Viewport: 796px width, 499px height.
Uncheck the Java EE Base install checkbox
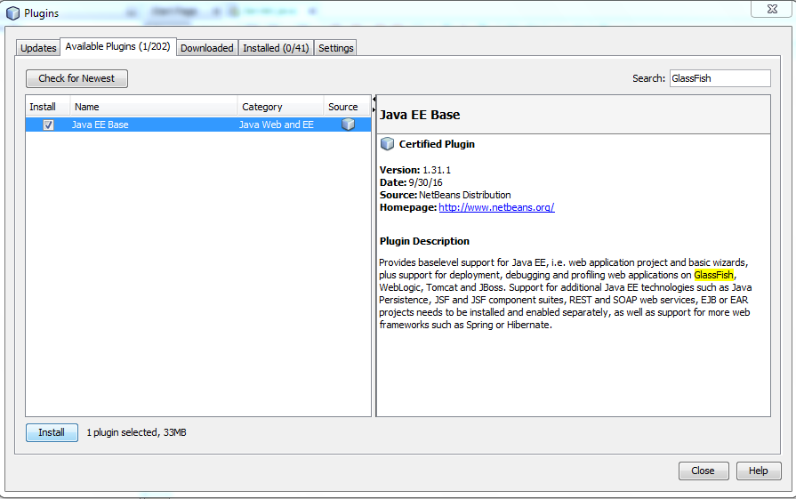coord(48,125)
